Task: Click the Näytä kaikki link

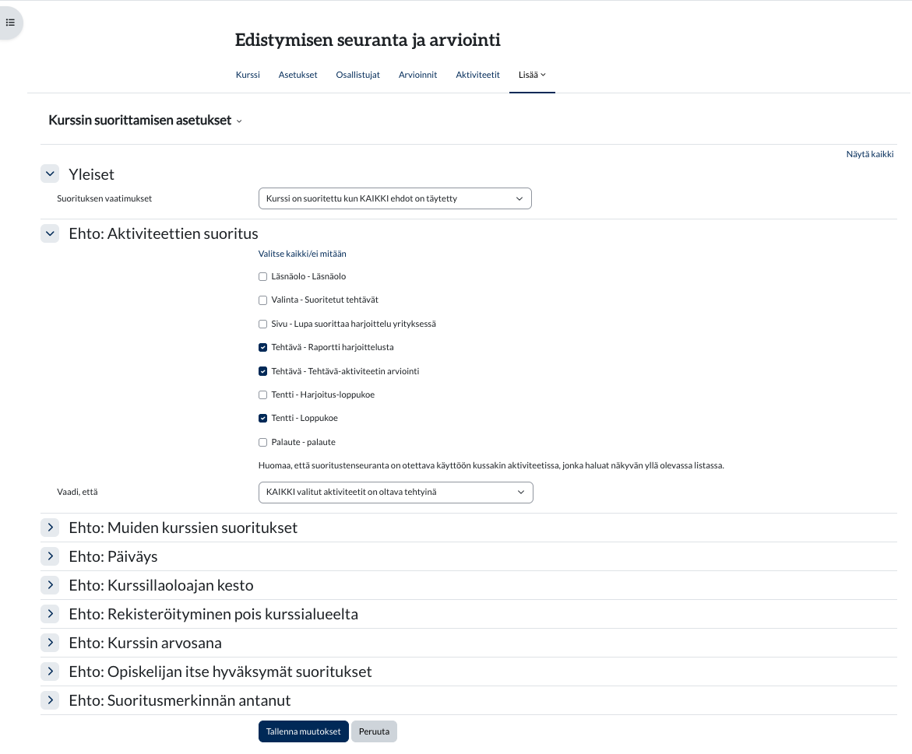Action: (869, 154)
